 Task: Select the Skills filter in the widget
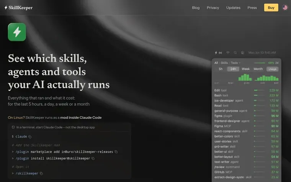pos(224,63)
